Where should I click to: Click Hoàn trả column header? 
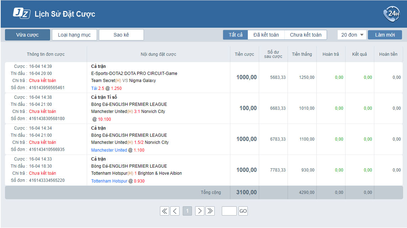(x=331, y=54)
